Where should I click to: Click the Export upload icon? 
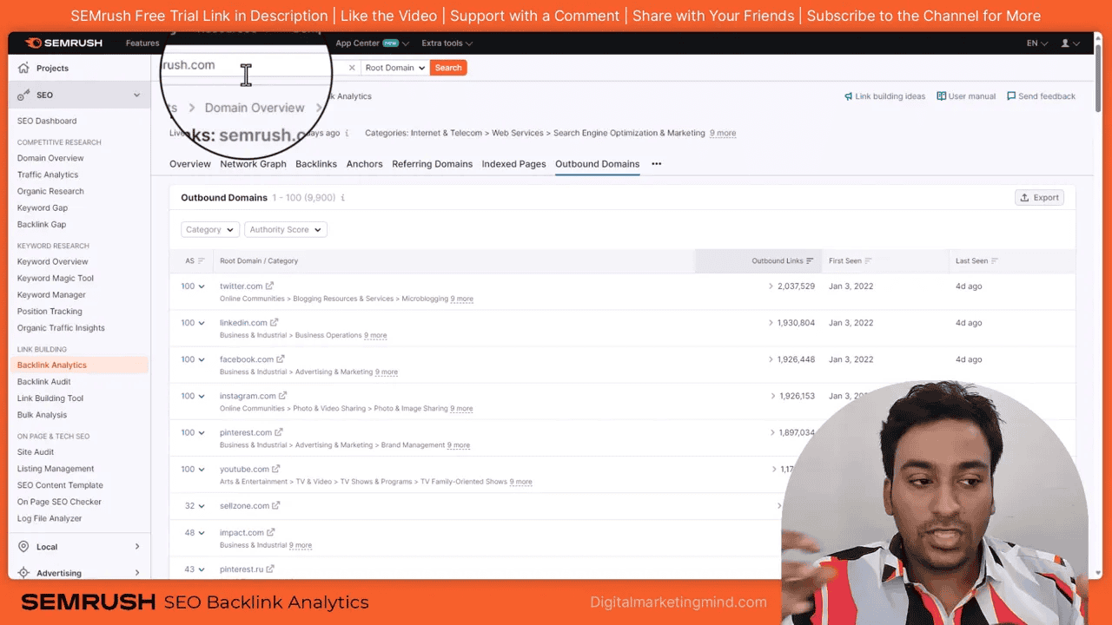1025,197
